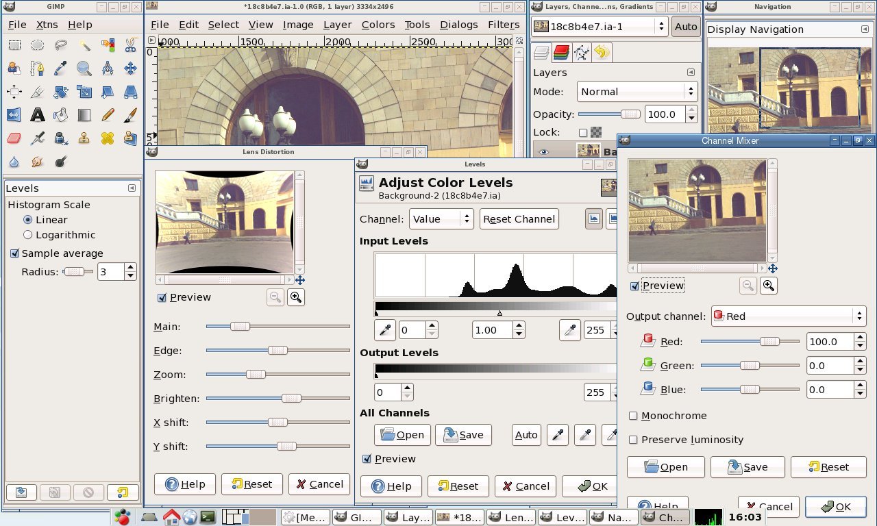877x526 pixels.
Task: Zoom in on the Channel Mixer preview
Action: [769, 286]
